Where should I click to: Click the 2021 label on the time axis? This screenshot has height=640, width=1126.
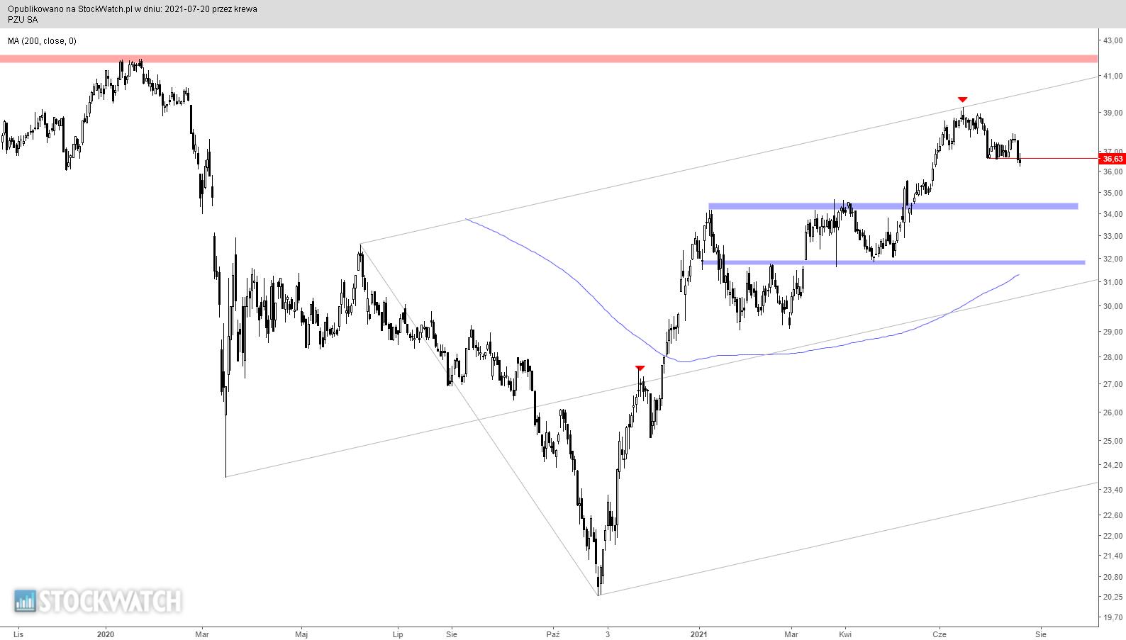tap(700, 634)
